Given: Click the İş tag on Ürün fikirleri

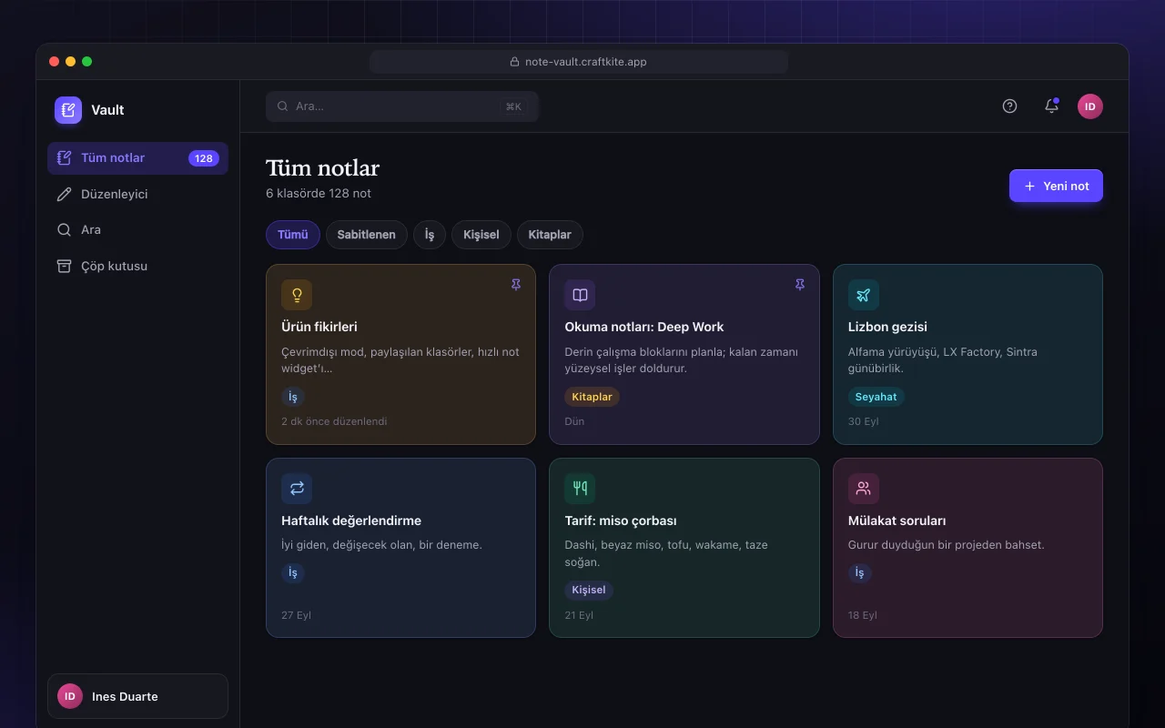Looking at the screenshot, I should [293, 397].
